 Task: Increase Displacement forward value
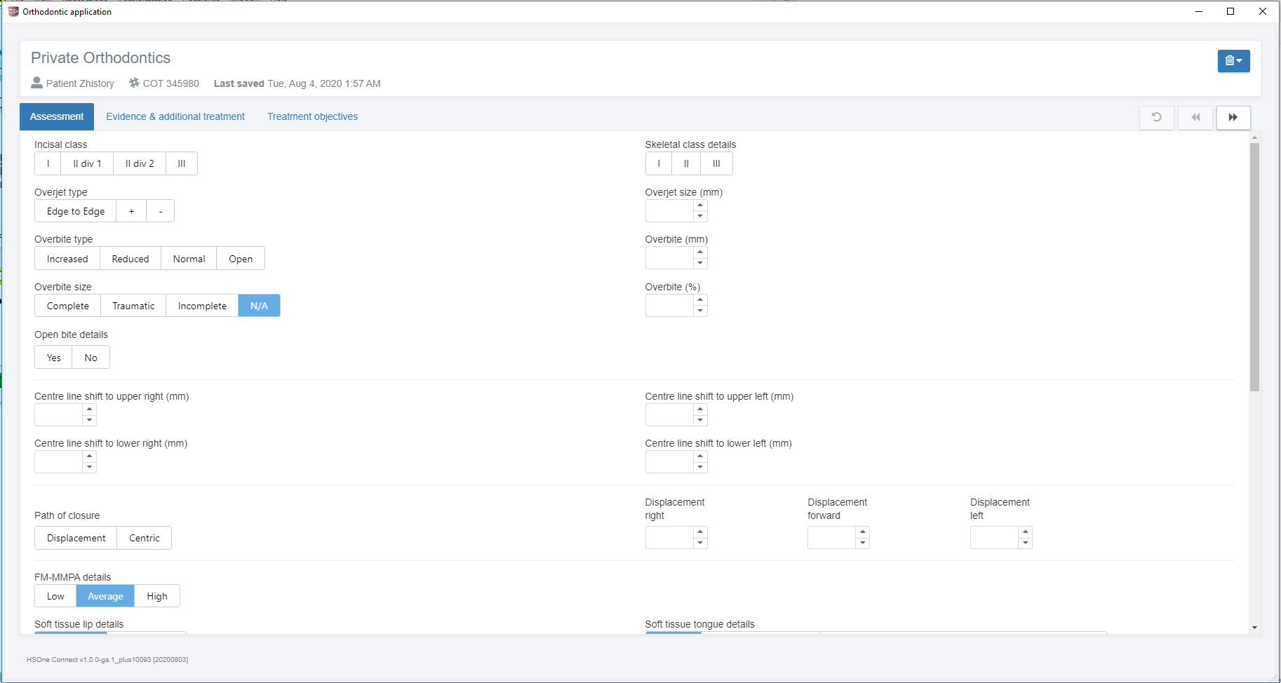(863, 532)
